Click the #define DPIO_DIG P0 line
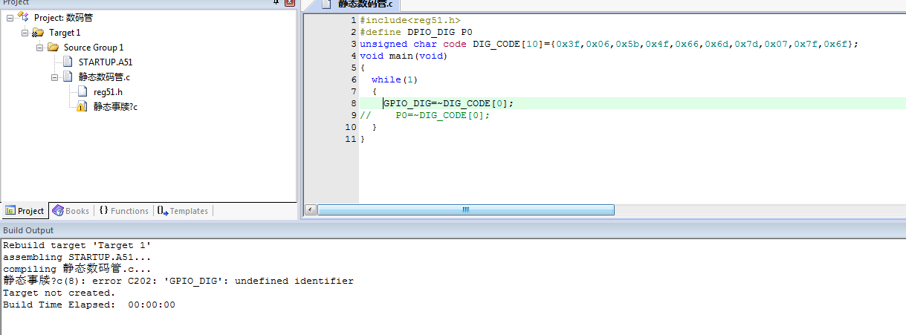 [416, 32]
